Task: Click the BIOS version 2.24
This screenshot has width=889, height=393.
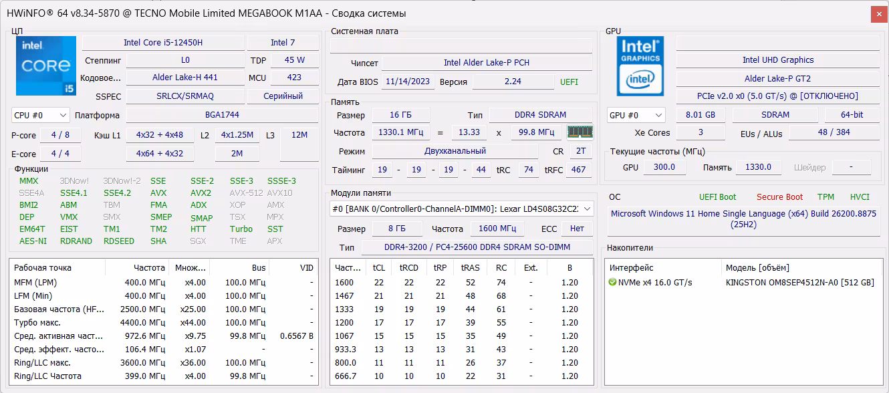Action: coord(513,82)
